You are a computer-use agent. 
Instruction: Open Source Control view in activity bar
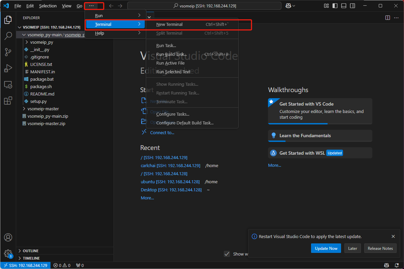8,52
